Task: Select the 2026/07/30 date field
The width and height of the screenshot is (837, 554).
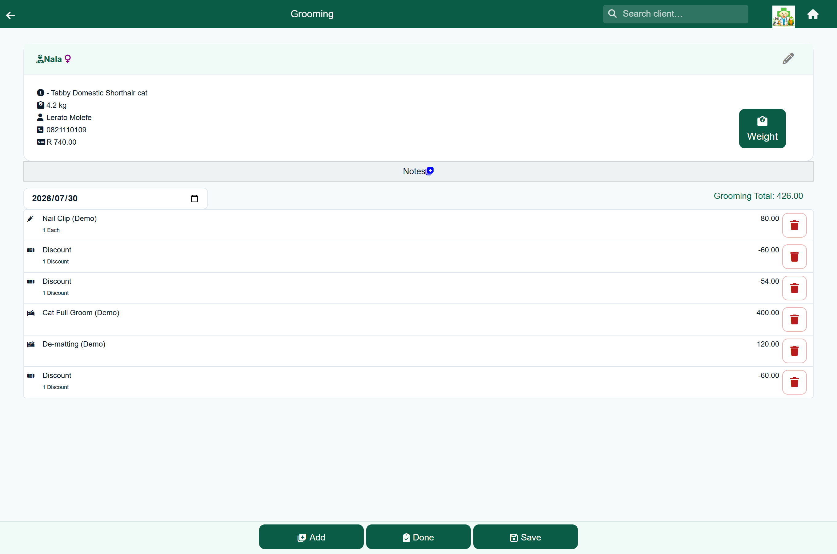Action: (115, 199)
